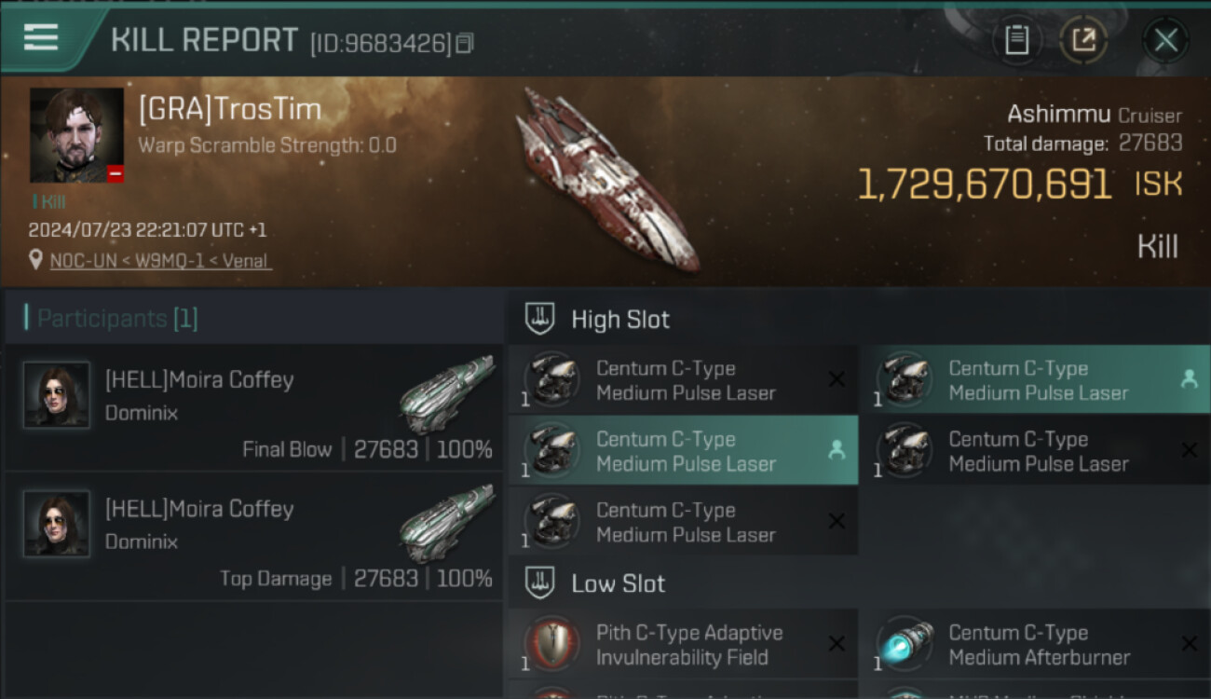Screen dimensions: 1211x699
Task: Close the kill report window
Action: (1165, 40)
